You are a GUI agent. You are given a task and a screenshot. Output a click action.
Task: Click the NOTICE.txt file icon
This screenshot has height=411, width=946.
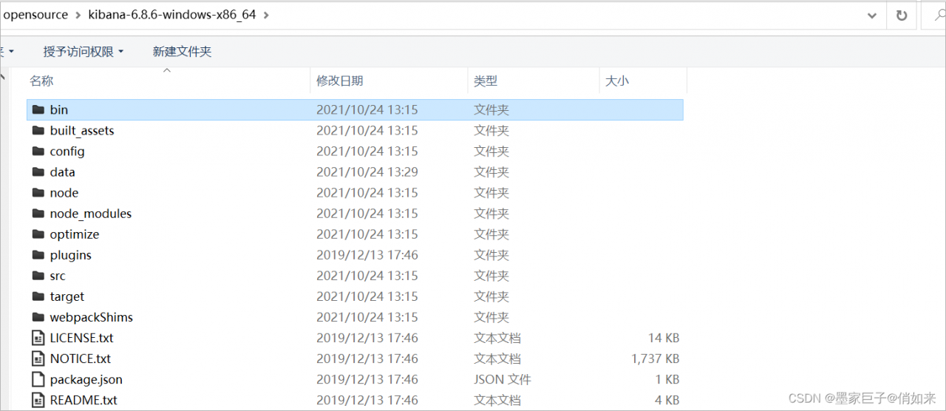coord(38,359)
